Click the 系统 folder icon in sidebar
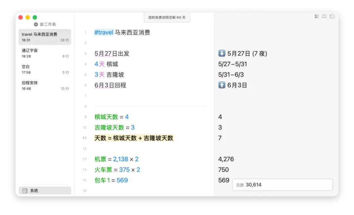The width and height of the screenshot is (354, 215). point(25,191)
